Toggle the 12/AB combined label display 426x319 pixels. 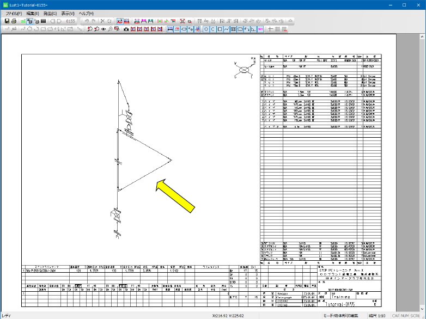click(x=197, y=29)
